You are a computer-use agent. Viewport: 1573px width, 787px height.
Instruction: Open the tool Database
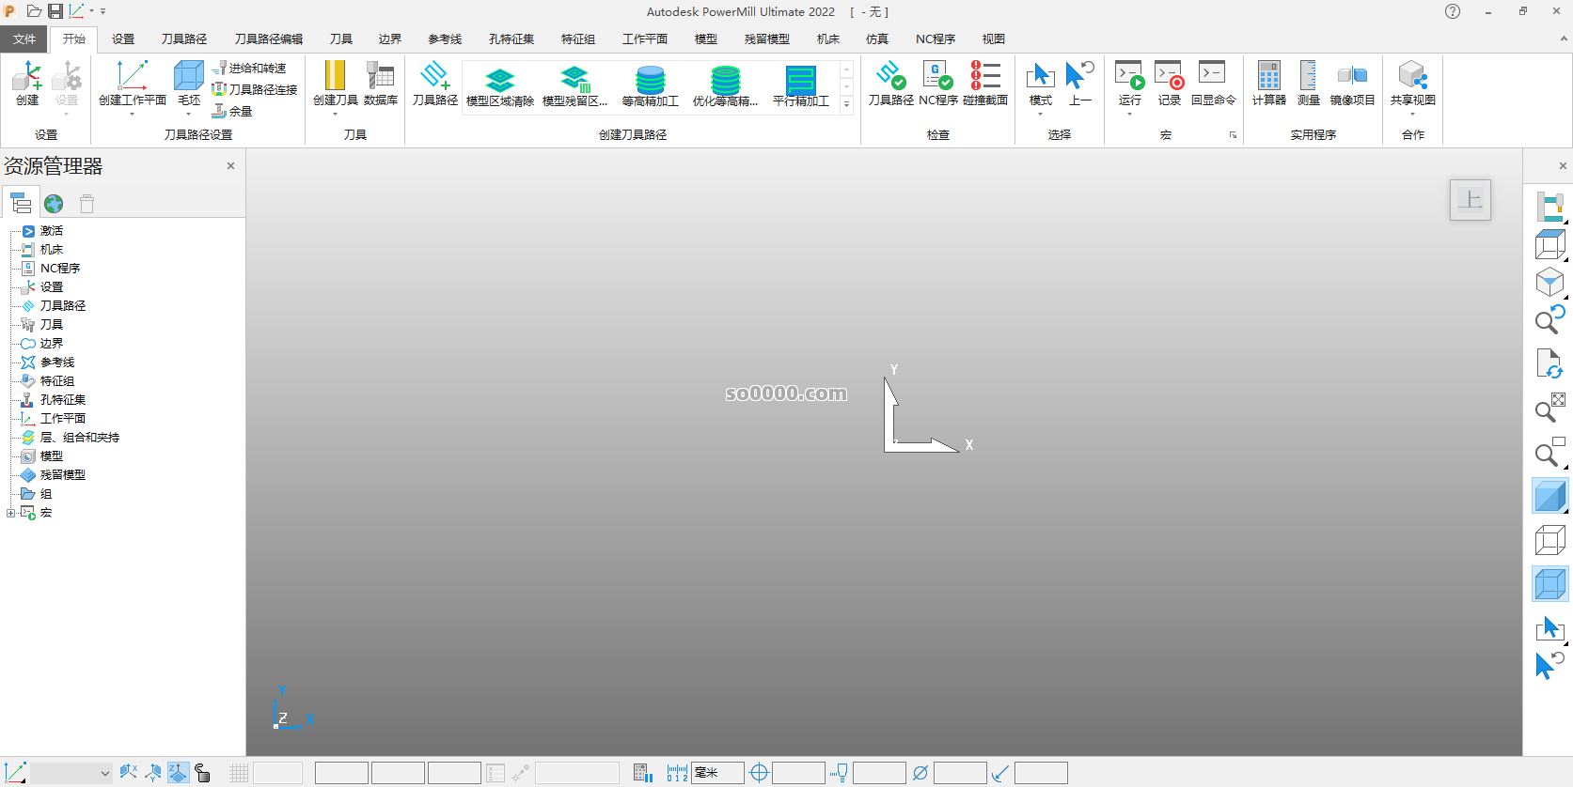tap(380, 83)
